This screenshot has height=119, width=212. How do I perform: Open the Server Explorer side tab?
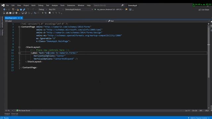tap(2, 22)
